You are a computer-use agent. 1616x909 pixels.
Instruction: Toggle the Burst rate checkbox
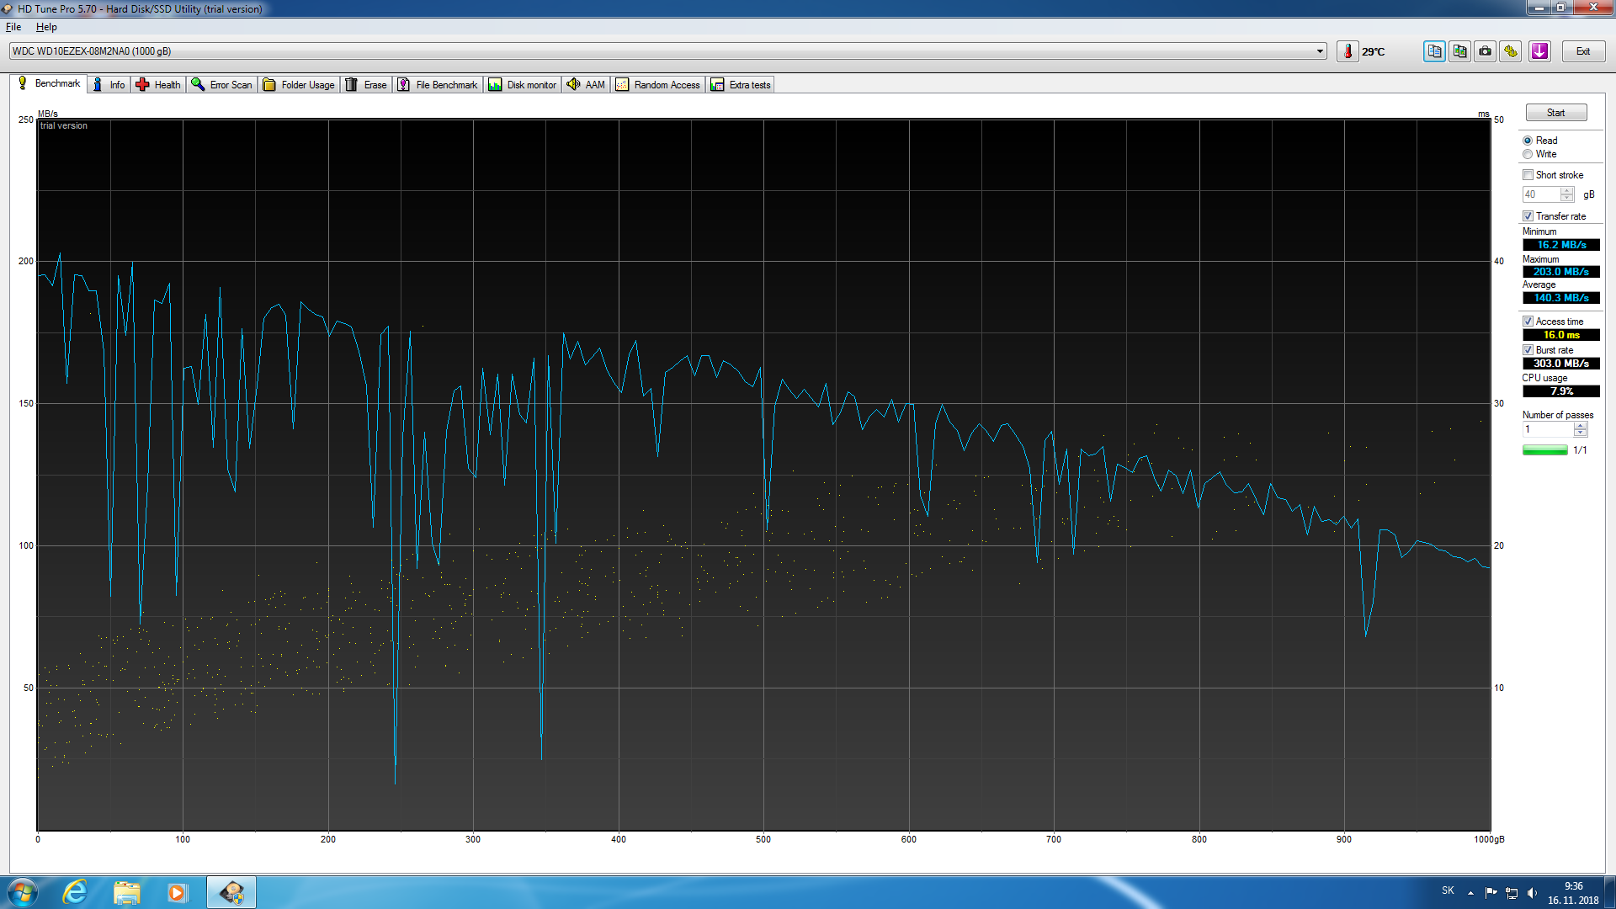(1528, 350)
